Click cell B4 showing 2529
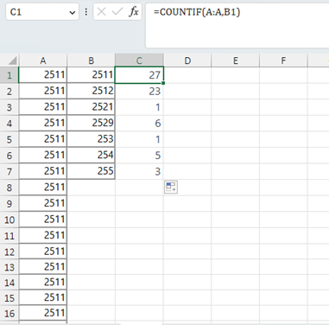This screenshot has width=329, height=325. (91, 124)
